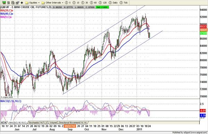Set the interval to 120 minutes
Screen dimensions: 208x134
[x=103, y=3]
